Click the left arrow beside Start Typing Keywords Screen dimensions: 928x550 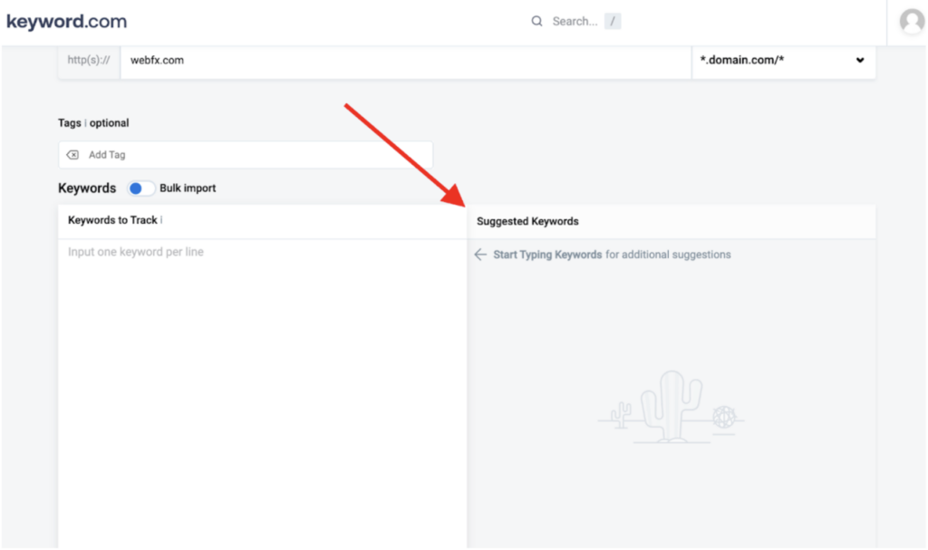click(480, 255)
